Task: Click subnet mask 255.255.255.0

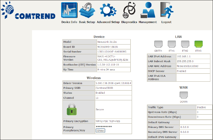Action: click(x=185, y=61)
